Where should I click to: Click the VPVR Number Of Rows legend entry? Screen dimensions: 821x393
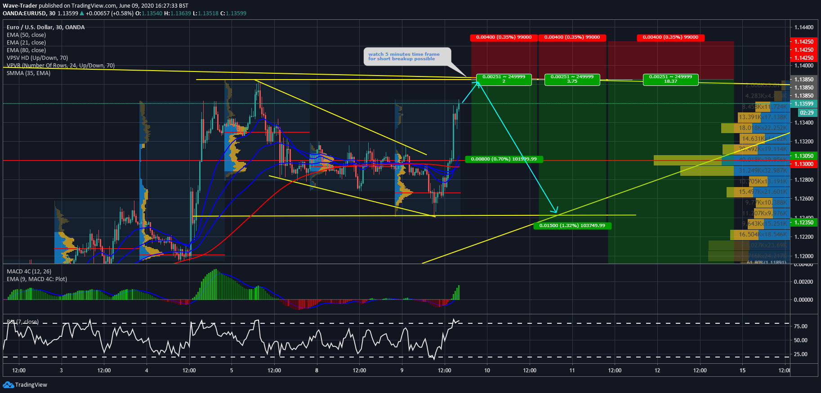click(x=61, y=66)
